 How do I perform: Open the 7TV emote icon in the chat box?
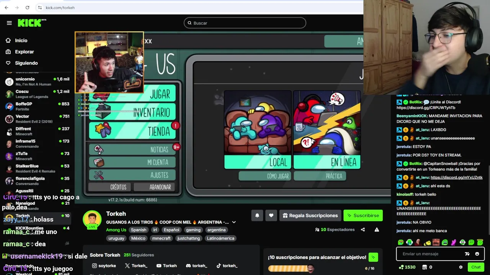pos(467,254)
